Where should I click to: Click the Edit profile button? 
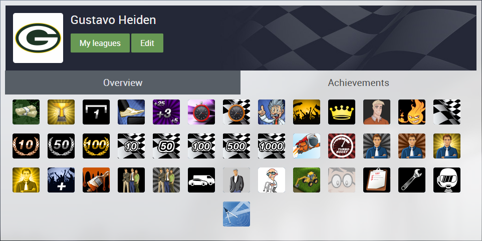tap(147, 43)
